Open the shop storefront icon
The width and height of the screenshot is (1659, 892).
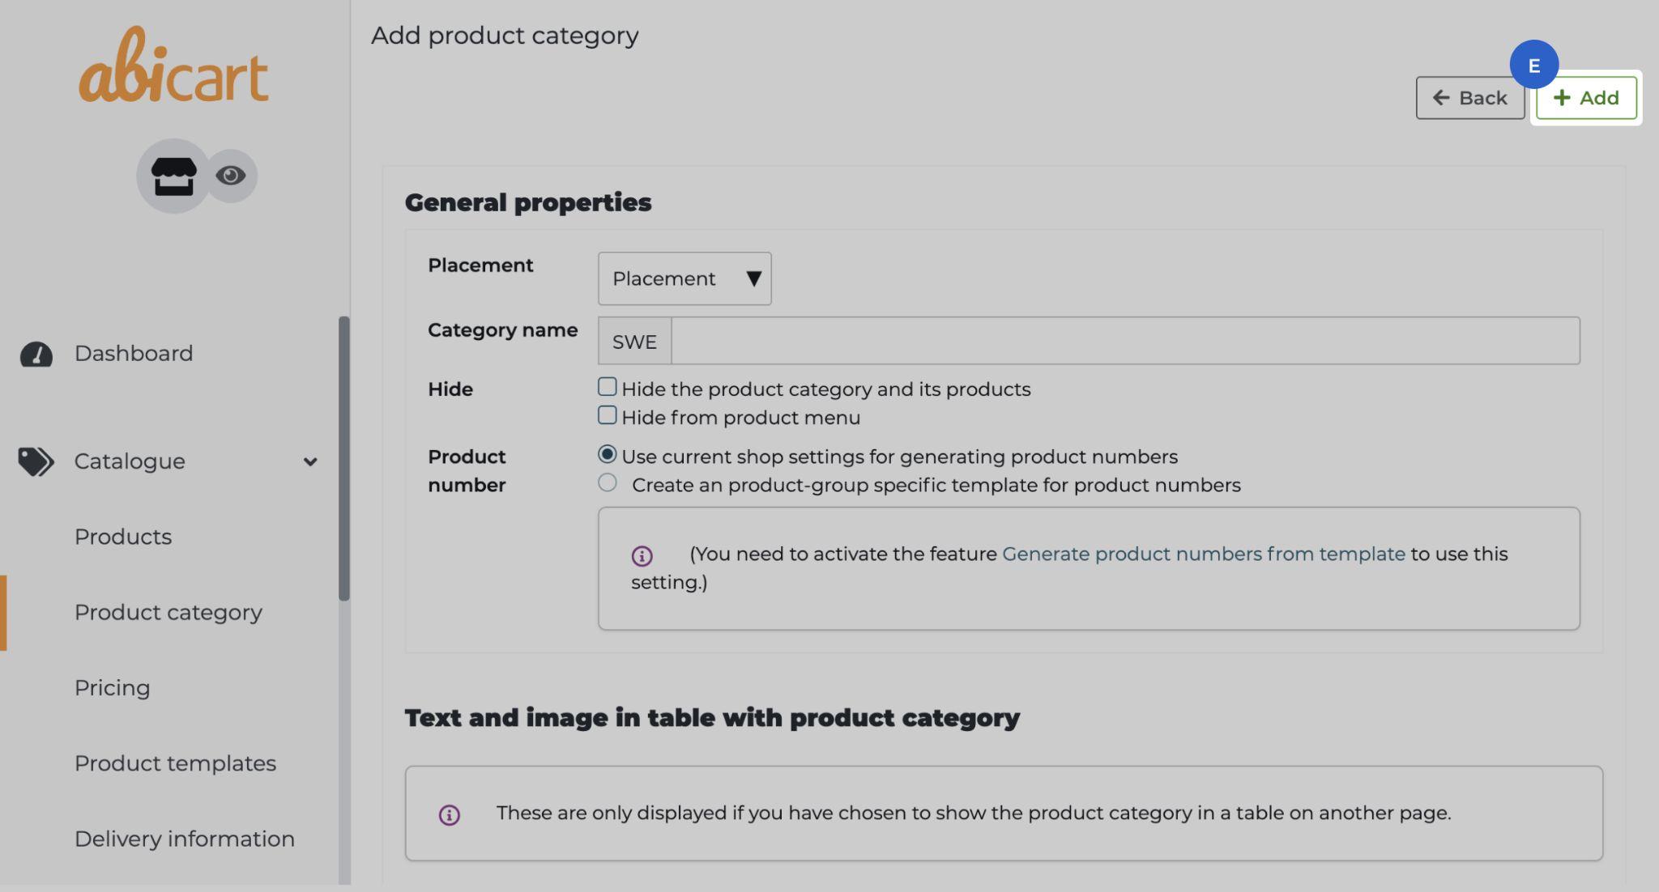173,176
